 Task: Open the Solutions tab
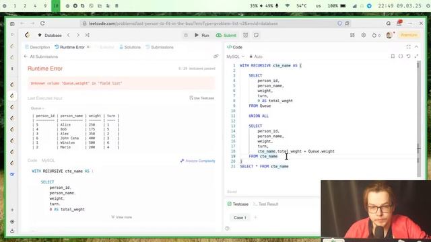tap(130, 47)
